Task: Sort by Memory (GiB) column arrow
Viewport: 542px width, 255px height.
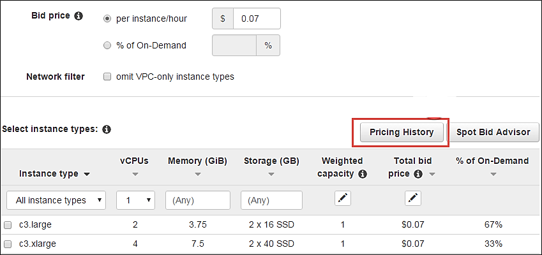Action: (197, 173)
